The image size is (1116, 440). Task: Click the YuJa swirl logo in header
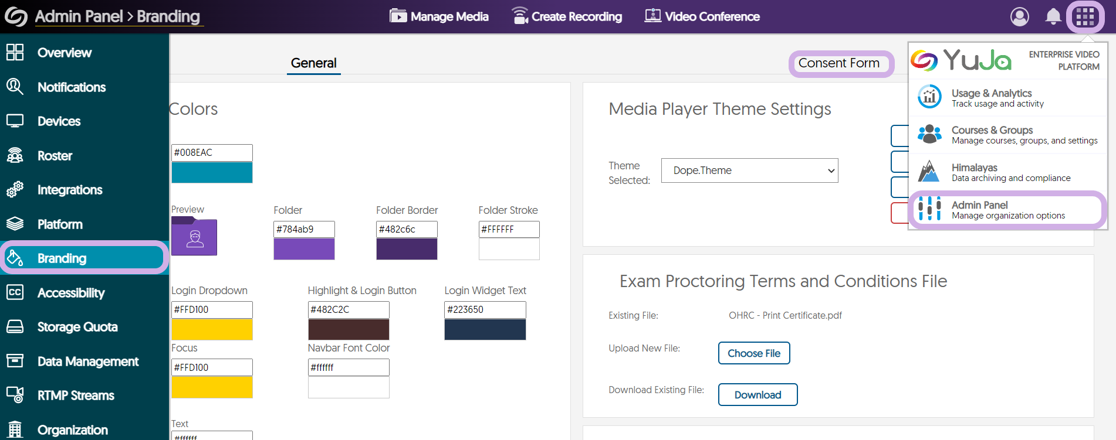(x=16, y=17)
